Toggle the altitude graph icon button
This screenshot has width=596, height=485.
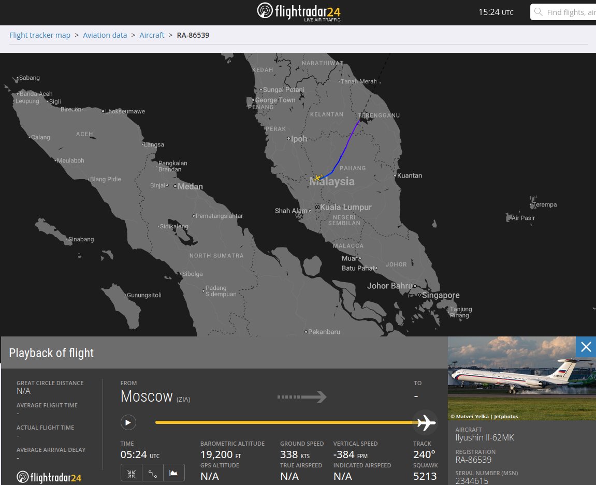coord(173,474)
